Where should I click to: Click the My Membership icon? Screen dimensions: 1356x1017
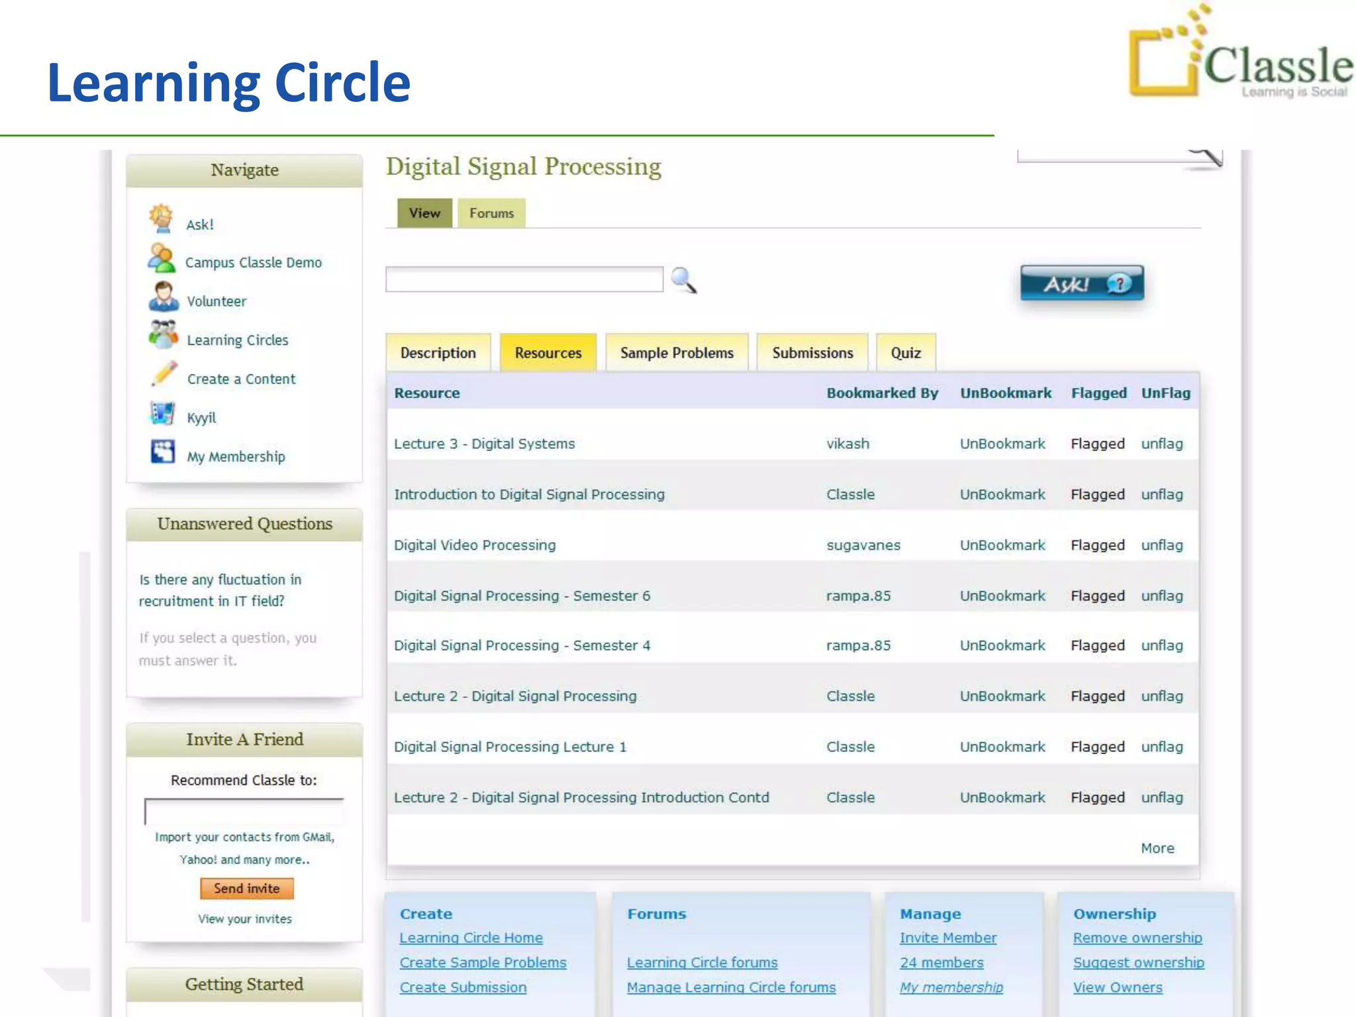coord(162,452)
